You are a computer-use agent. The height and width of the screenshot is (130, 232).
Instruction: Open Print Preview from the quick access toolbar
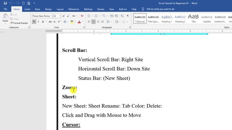point(29,3)
